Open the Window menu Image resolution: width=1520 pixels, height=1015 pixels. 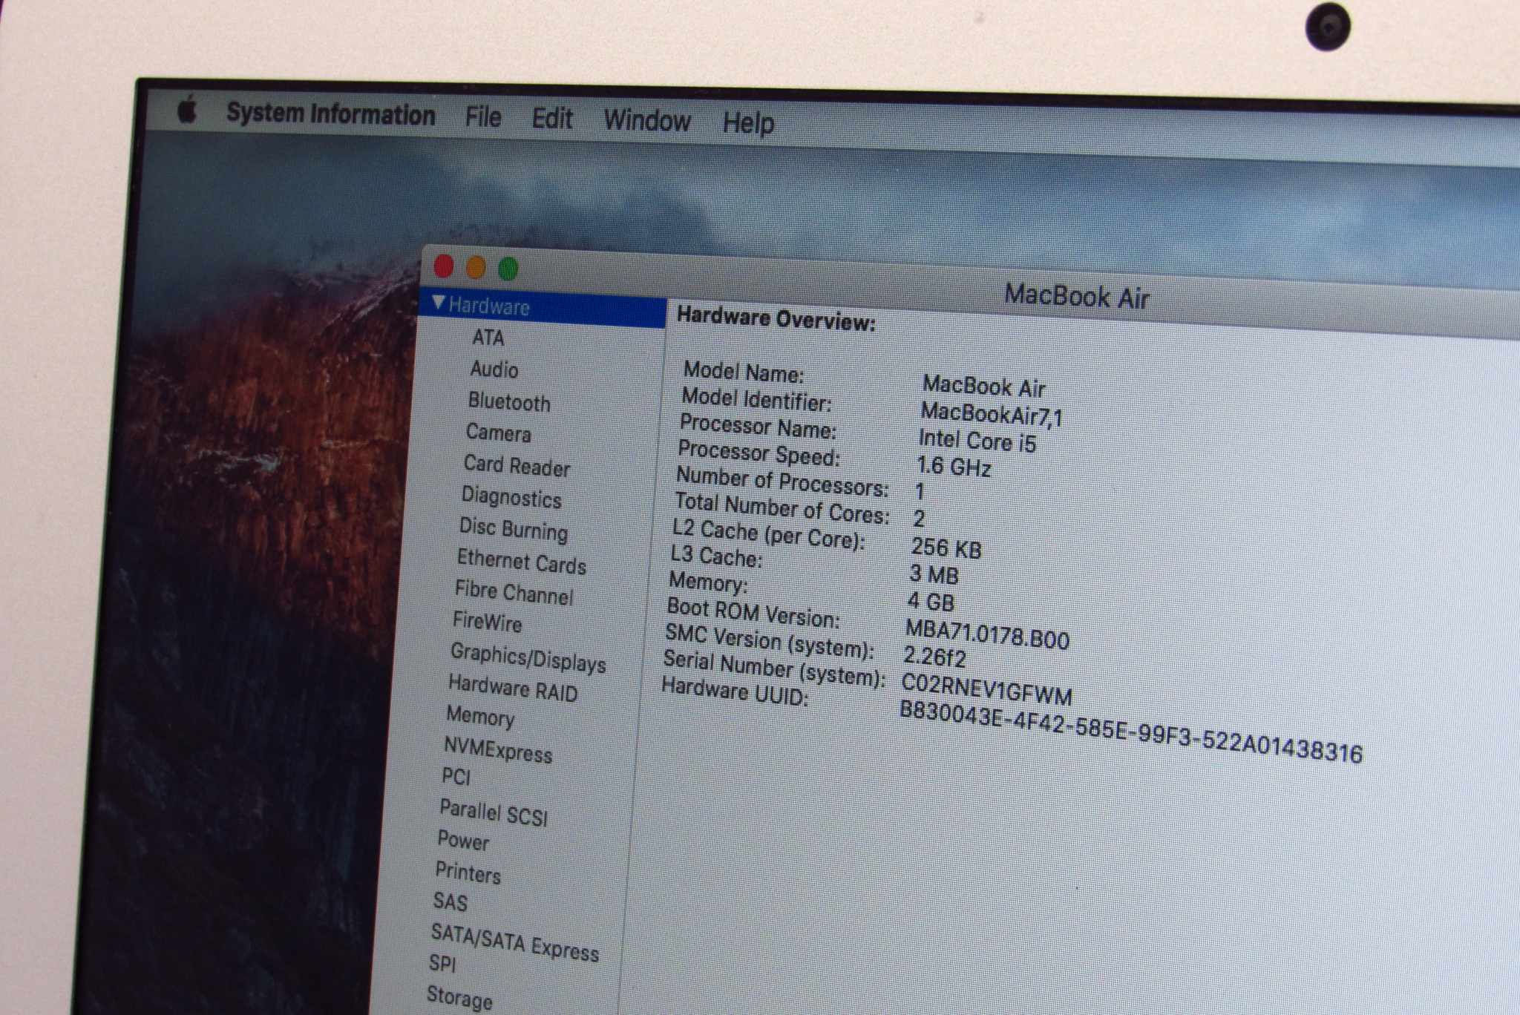coord(646,121)
